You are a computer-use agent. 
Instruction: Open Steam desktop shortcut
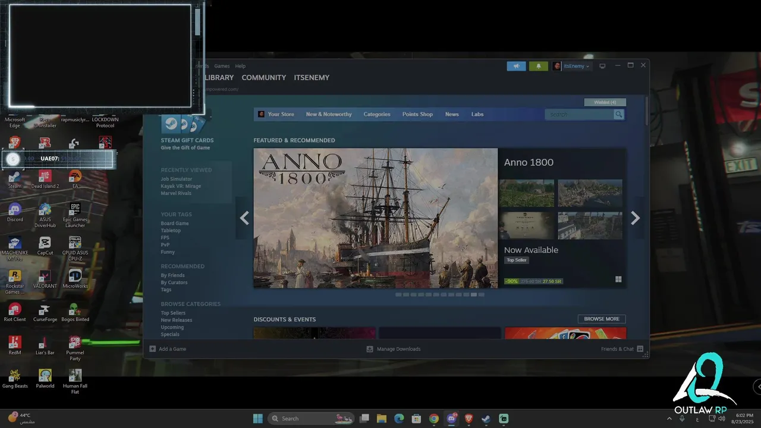pyautogui.click(x=15, y=179)
